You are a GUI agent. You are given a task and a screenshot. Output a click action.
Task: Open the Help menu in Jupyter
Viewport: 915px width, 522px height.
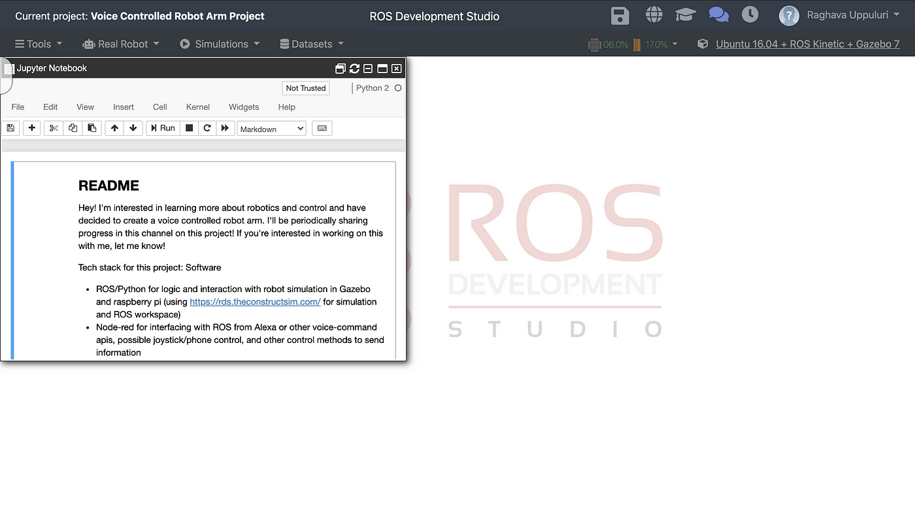pyautogui.click(x=287, y=107)
